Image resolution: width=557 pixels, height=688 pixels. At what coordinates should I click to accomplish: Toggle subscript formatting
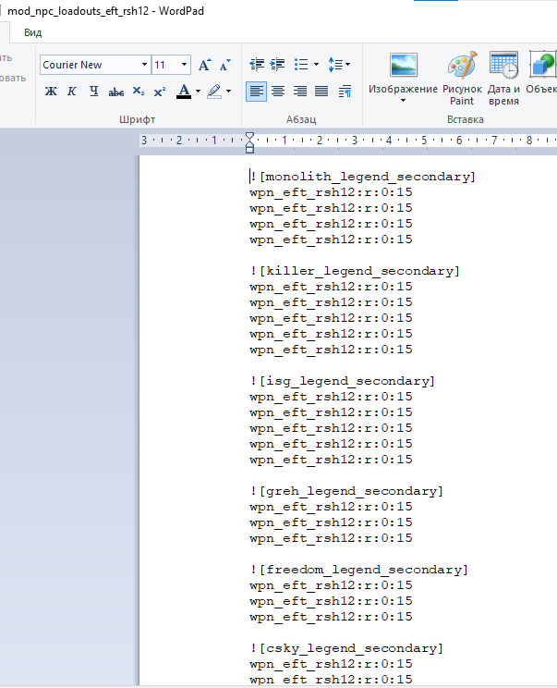point(138,92)
